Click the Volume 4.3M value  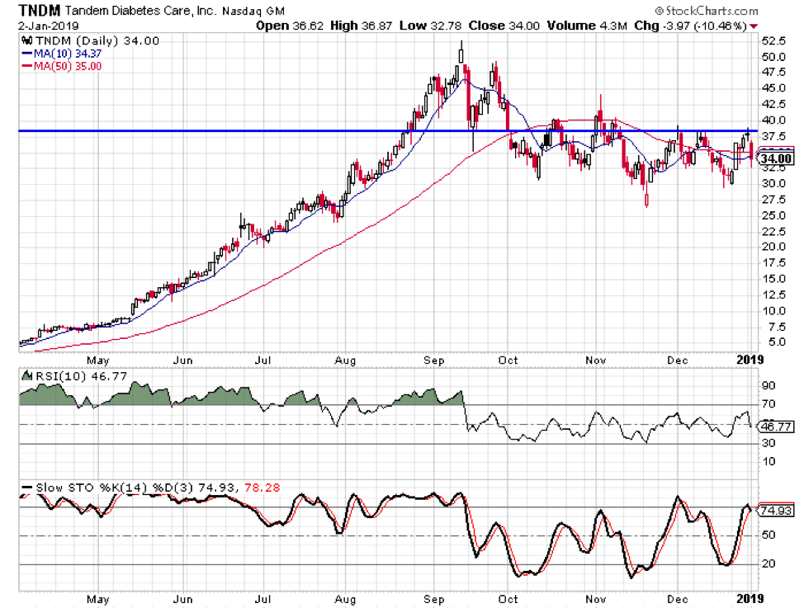click(587, 26)
